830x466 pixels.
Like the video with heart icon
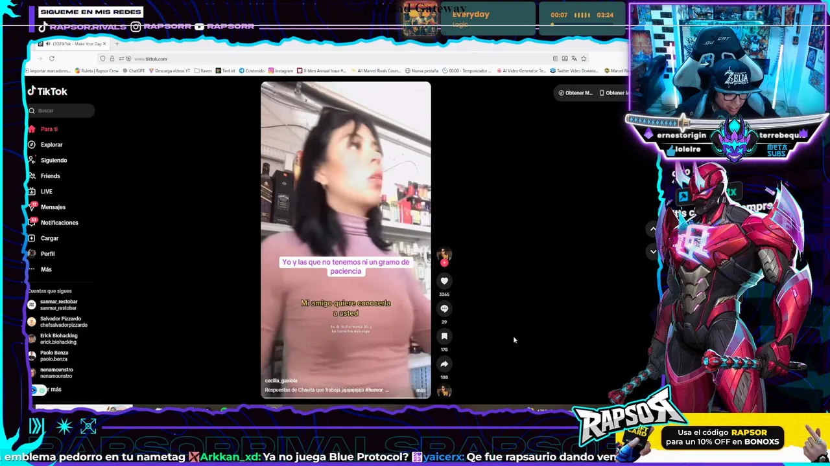point(444,281)
